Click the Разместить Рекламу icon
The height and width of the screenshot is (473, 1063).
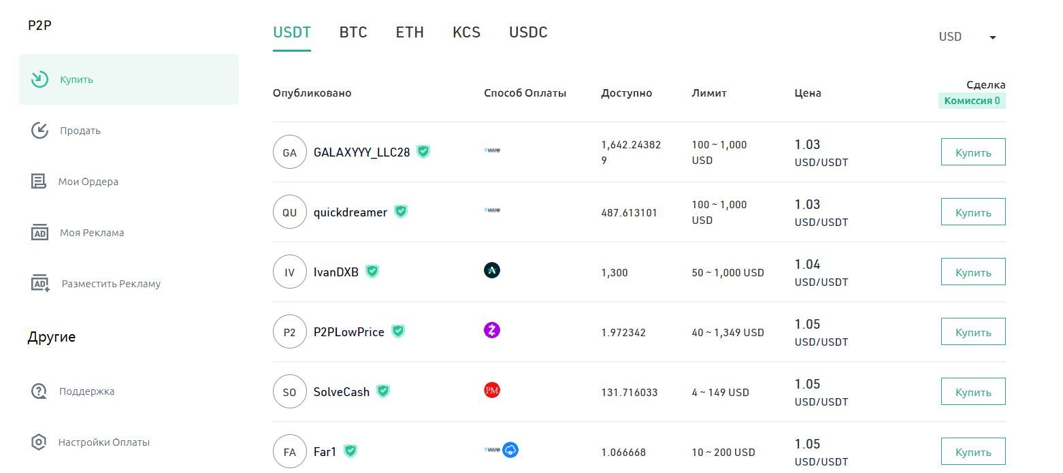(x=41, y=284)
